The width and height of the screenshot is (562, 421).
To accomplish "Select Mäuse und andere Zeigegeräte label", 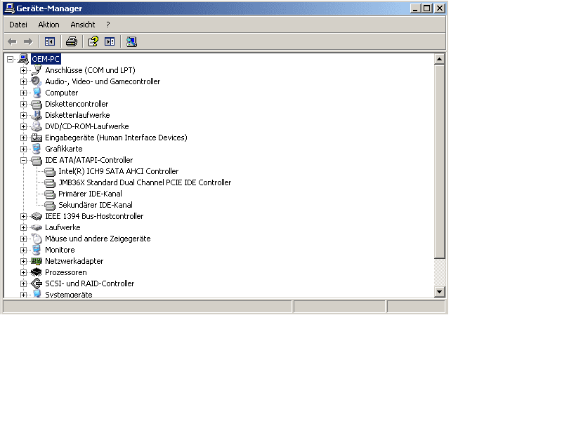I will point(98,239).
